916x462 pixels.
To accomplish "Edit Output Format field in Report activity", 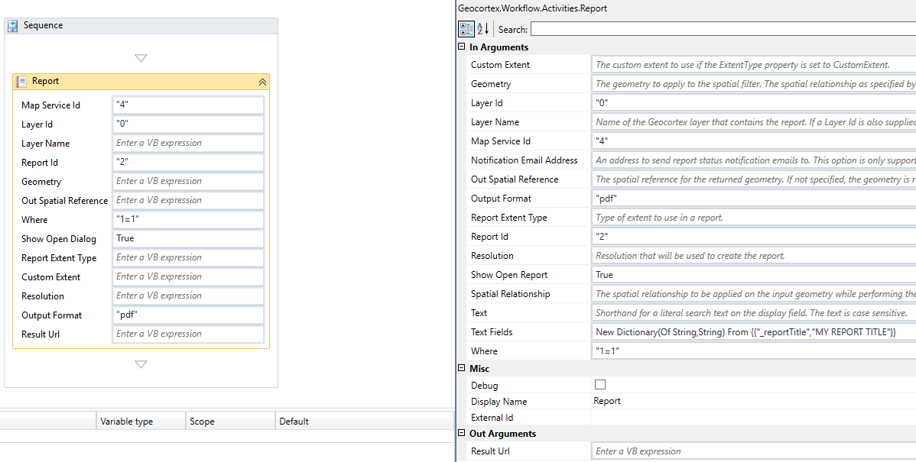I will click(188, 315).
